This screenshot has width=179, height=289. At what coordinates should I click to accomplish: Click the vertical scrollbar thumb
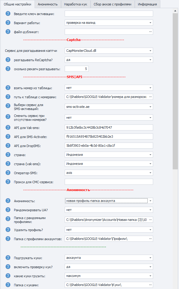pyautogui.click(x=175, y=91)
